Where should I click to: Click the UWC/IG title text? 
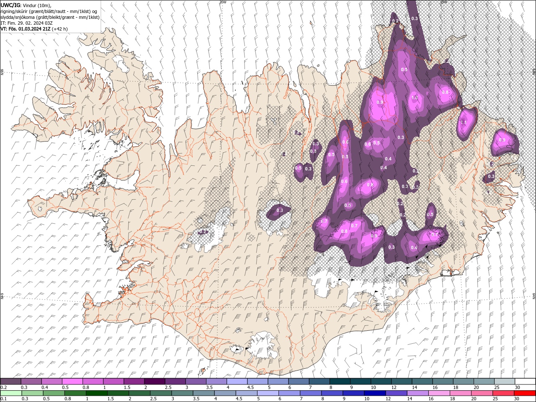point(10,5)
